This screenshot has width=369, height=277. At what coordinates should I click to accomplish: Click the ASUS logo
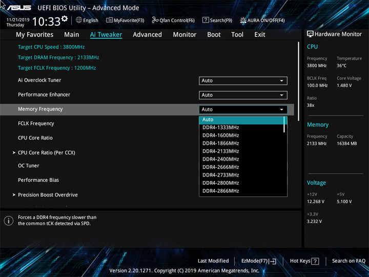click(19, 8)
